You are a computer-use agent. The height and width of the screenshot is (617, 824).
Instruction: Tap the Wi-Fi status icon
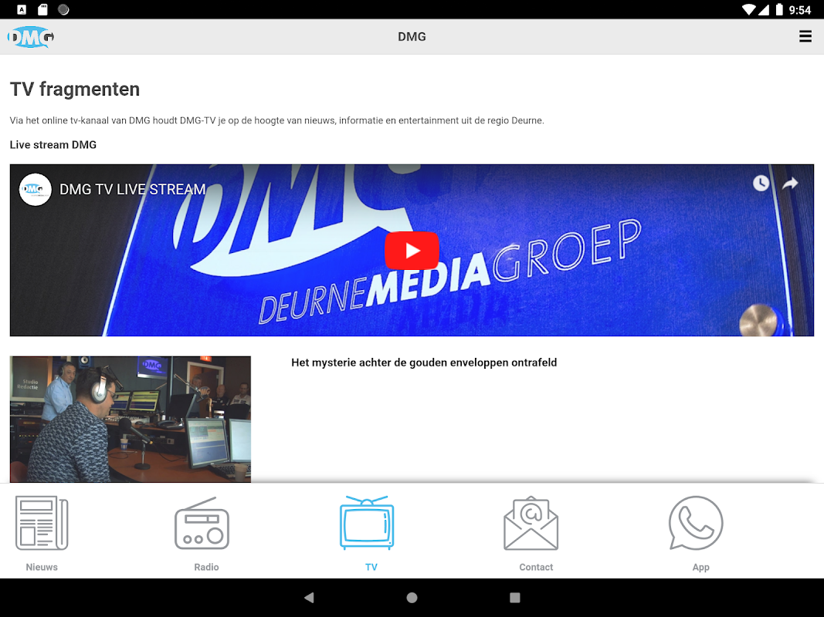click(x=748, y=9)
